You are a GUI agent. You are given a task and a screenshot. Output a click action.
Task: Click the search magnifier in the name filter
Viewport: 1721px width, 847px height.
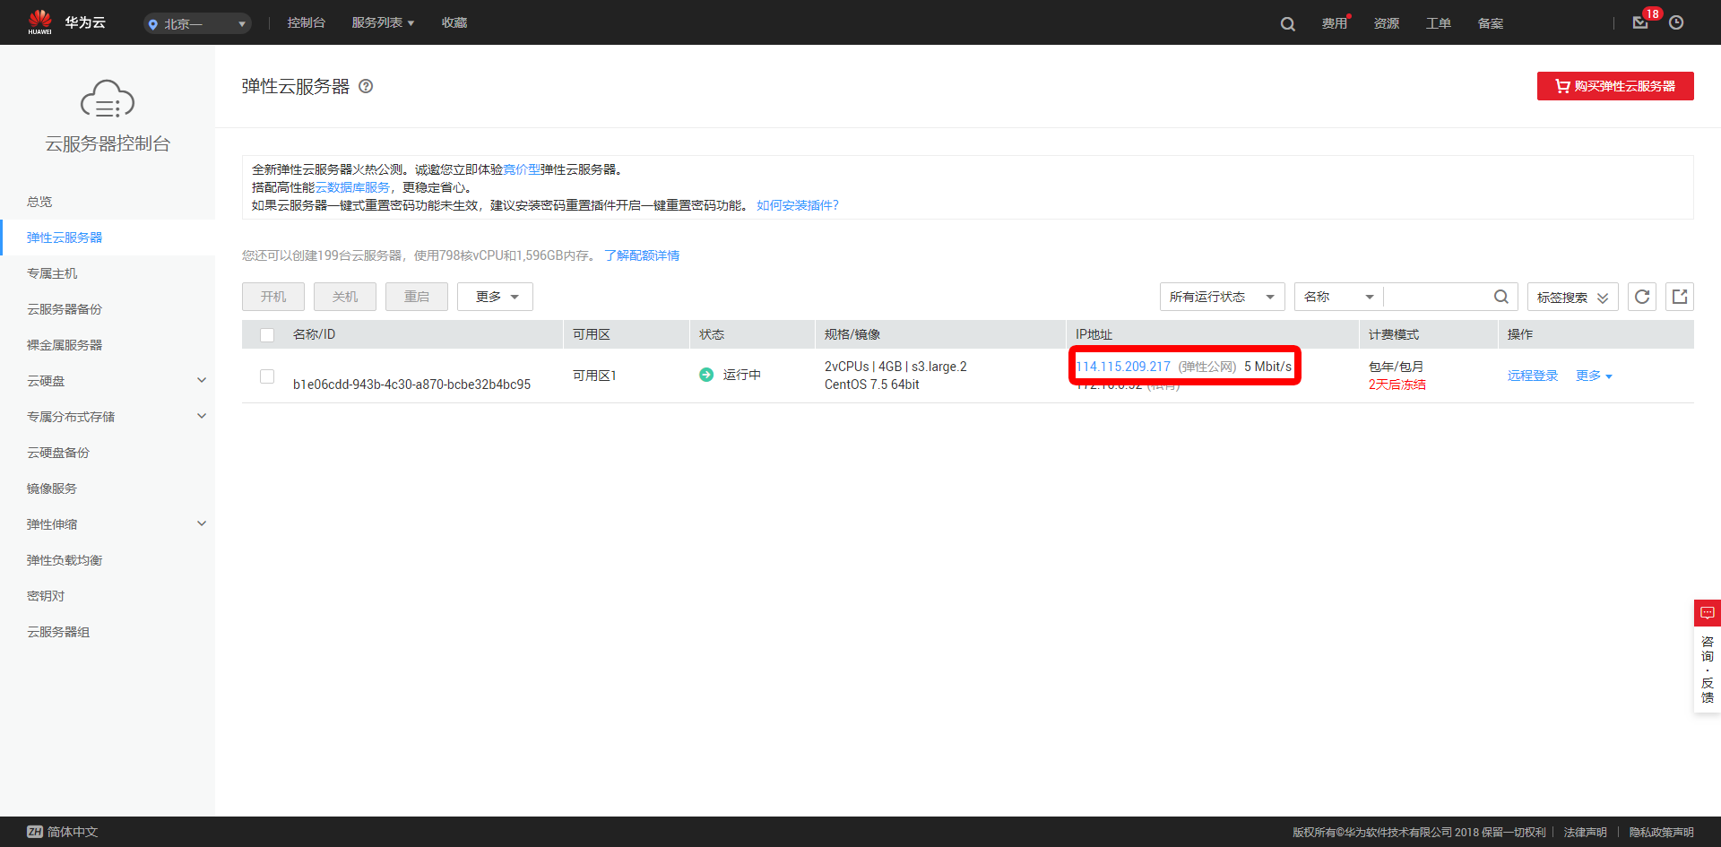tap(1500, 297)
